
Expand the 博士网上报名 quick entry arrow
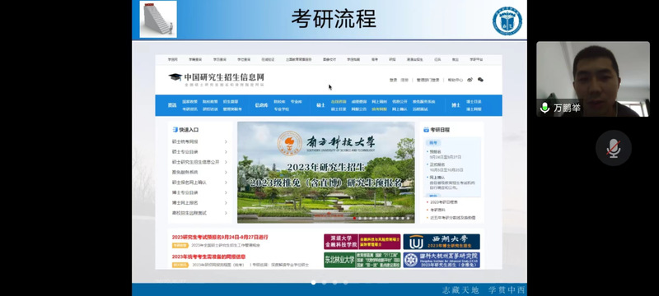226,203
